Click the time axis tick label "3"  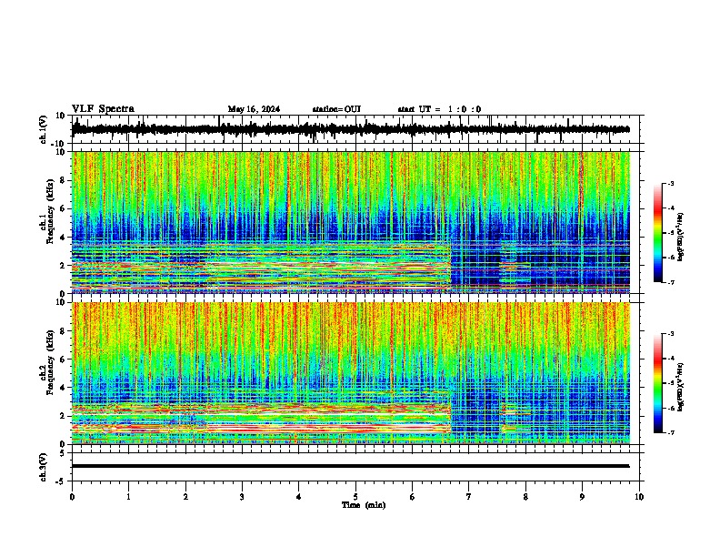(242, 497)
